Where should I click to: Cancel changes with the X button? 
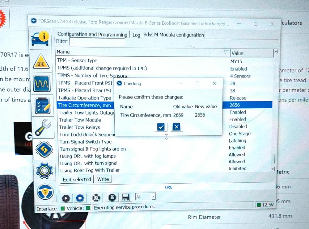click(176, 127)
